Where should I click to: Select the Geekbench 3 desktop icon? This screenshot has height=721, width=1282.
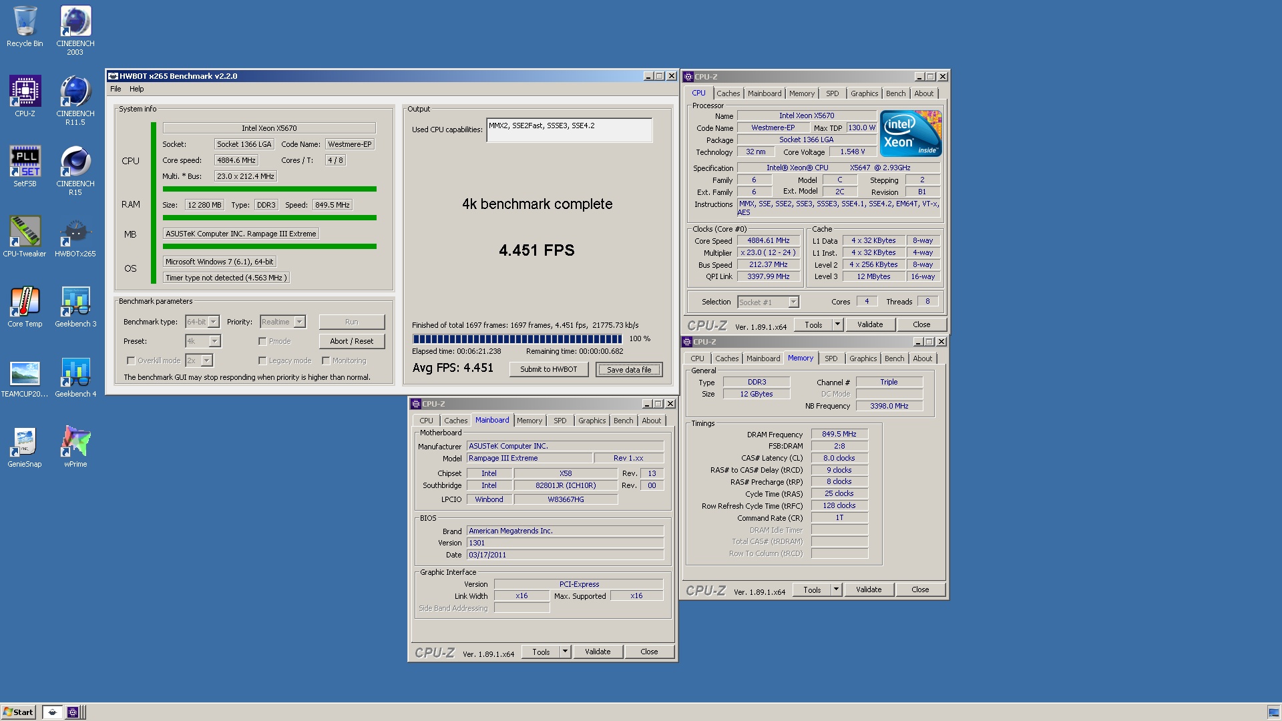75,307
